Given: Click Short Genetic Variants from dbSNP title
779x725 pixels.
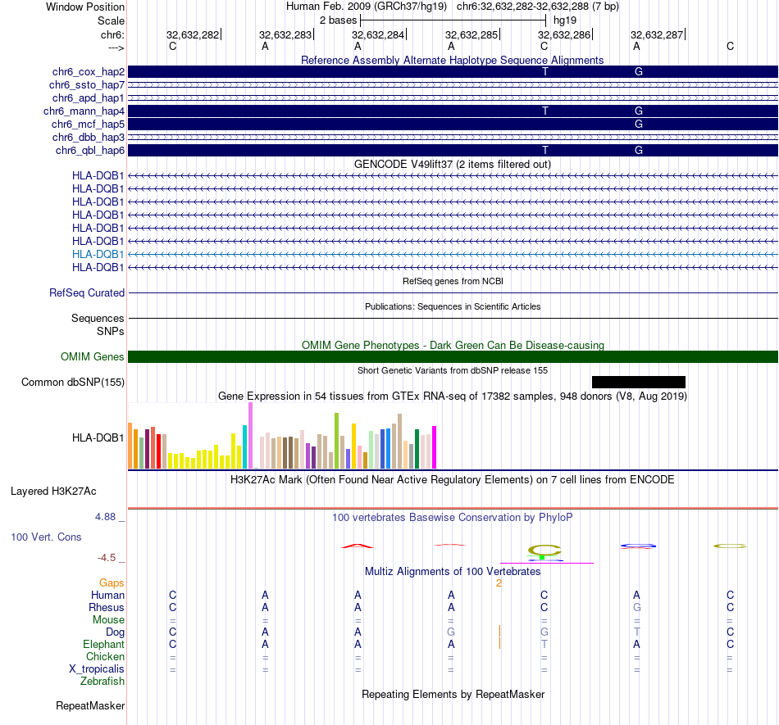Looking at the screenshot, I should pyautogui.click(x=453, y=370).
